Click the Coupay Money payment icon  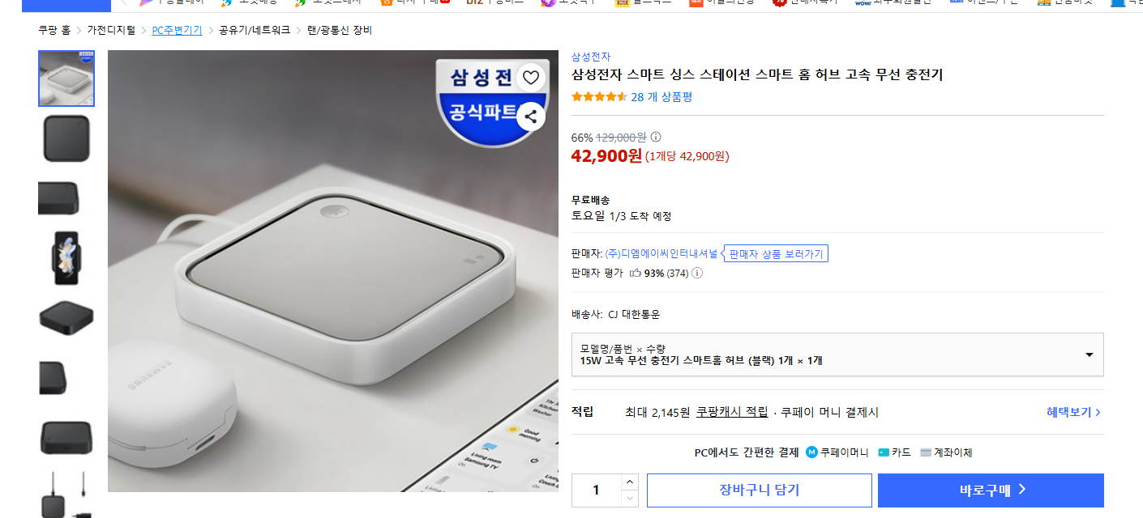click(811, 452)
